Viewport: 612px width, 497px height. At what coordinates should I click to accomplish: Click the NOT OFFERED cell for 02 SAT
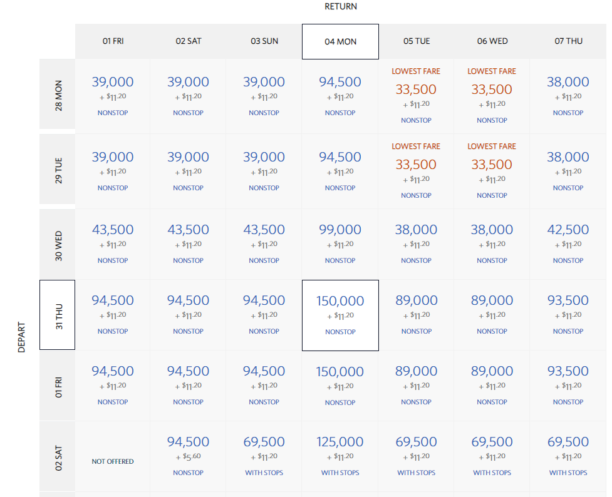[113, 461]
